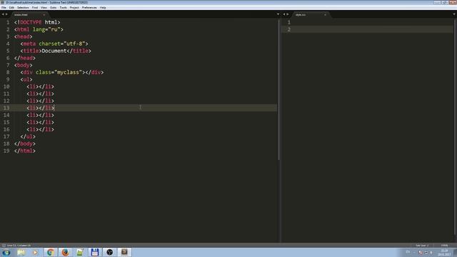Open the black round icon app on taskbar
The width and height of the screenshot is (457, 257).
pyautogui.click(x=109, y=252)
